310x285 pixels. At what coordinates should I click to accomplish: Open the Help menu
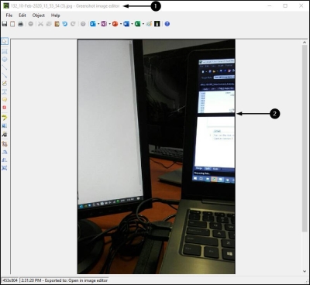pyautogui.click(x=55, y=15)
